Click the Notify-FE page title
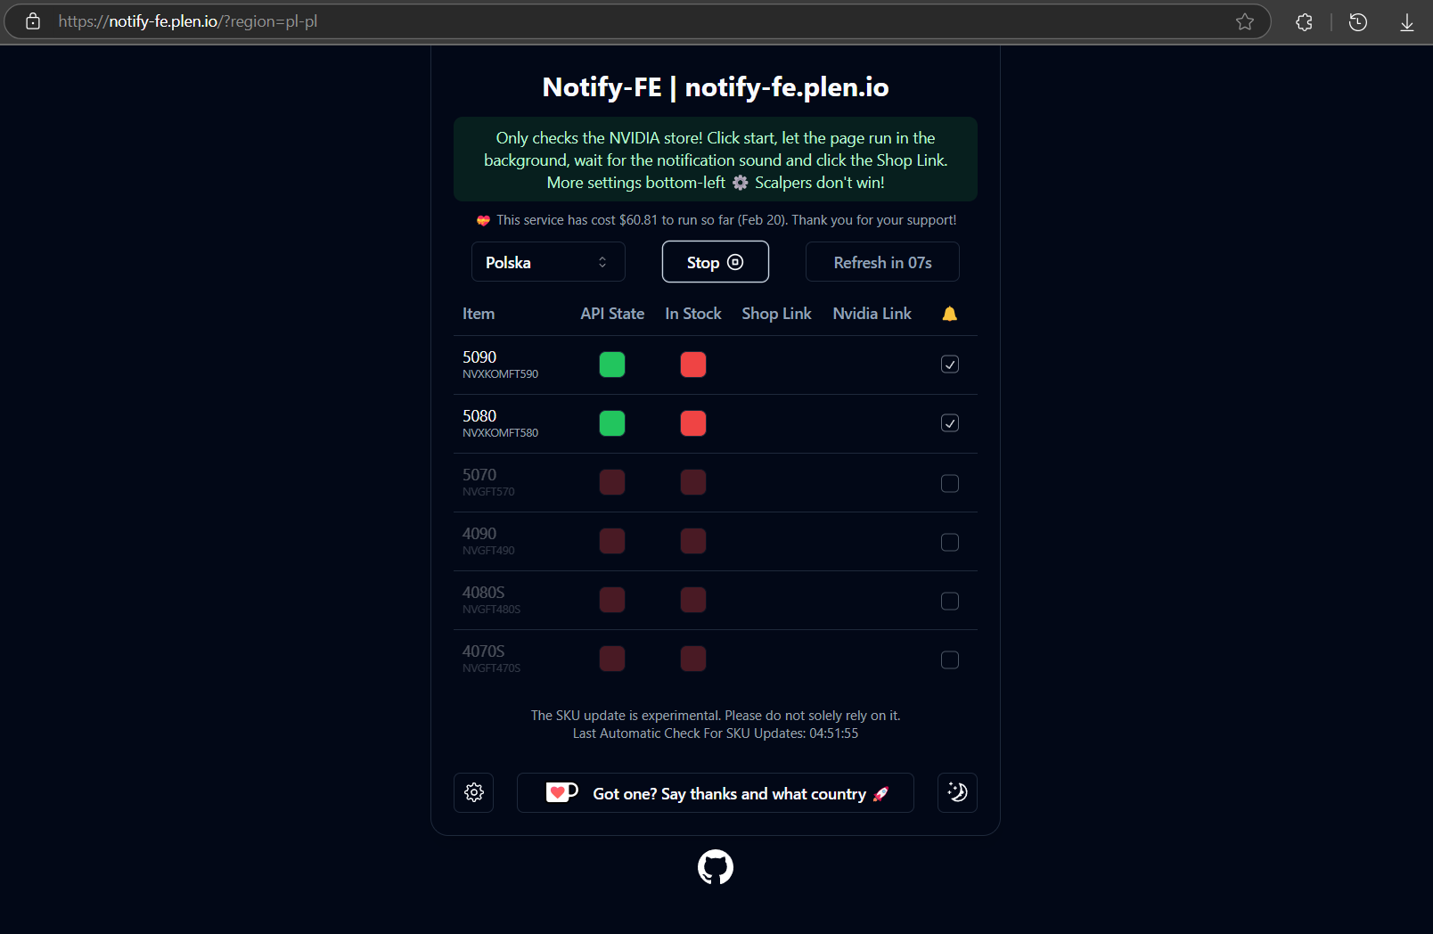 [716, 87]
